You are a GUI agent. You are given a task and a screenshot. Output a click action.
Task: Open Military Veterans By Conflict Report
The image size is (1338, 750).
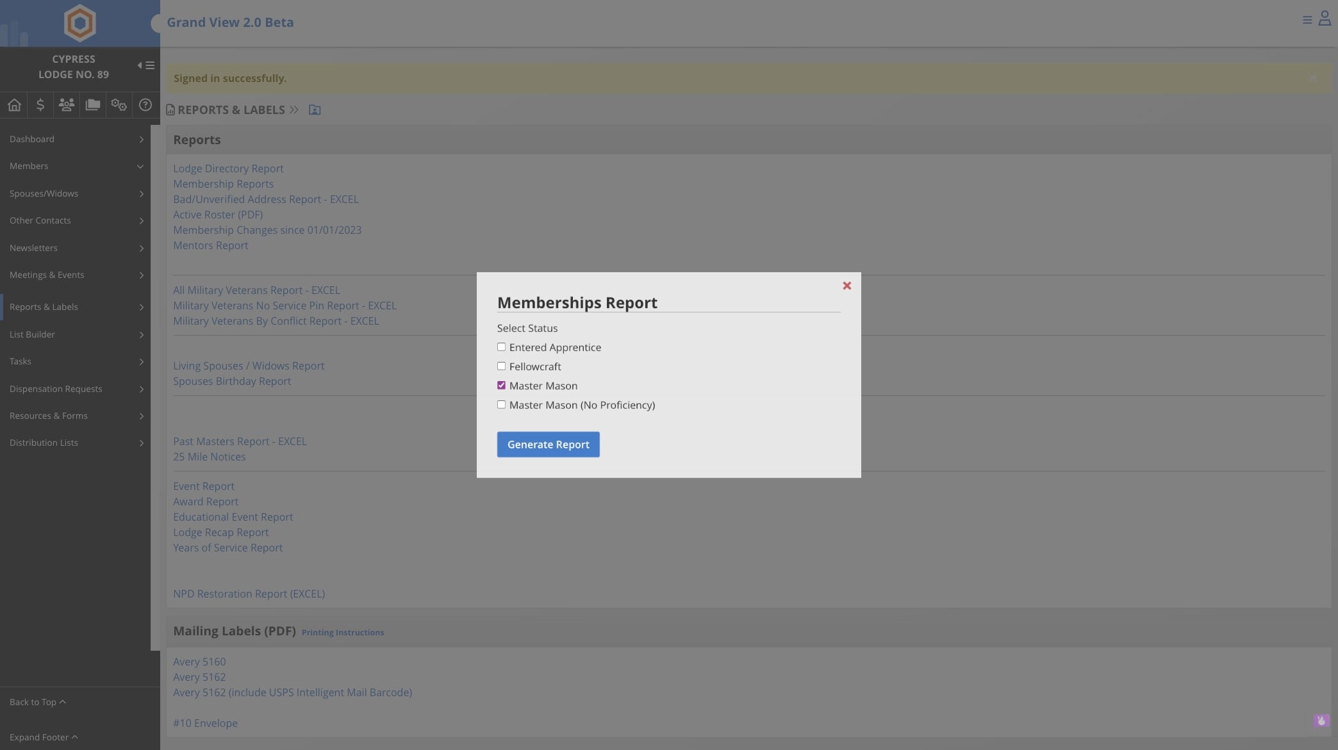click(x=276, y=321)
